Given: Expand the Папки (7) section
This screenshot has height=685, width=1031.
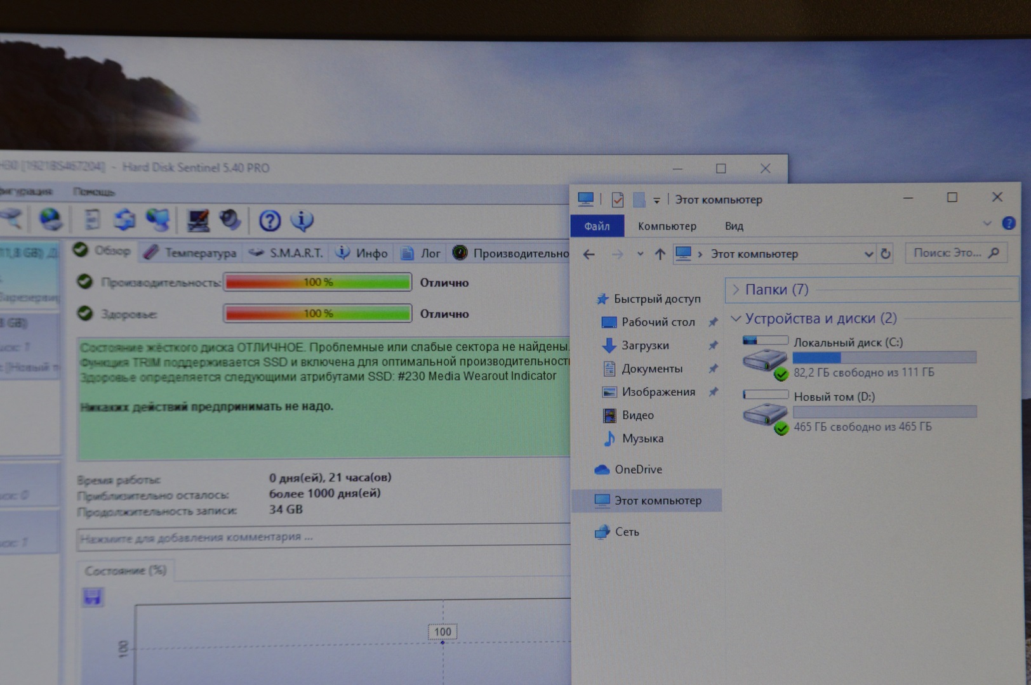Looking at the screenshot, I should 776,290.
